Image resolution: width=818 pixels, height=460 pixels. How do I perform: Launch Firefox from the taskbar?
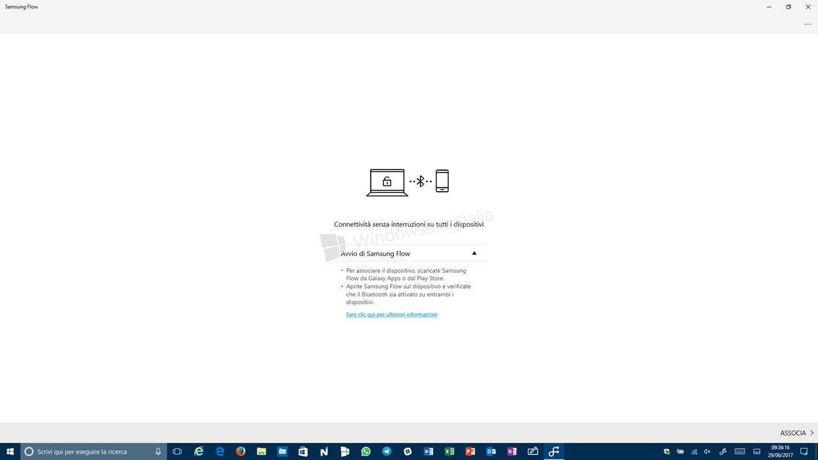click(240, 452)
